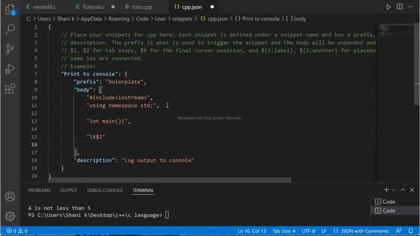Click "int main(){" string
This screenshot has height=236, width=420.
click(x=106, y=121)
